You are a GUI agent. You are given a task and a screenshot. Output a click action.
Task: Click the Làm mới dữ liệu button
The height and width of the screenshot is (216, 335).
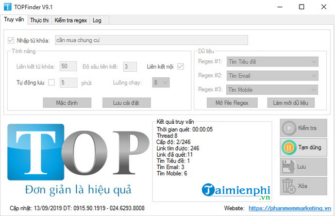[291, 103]
